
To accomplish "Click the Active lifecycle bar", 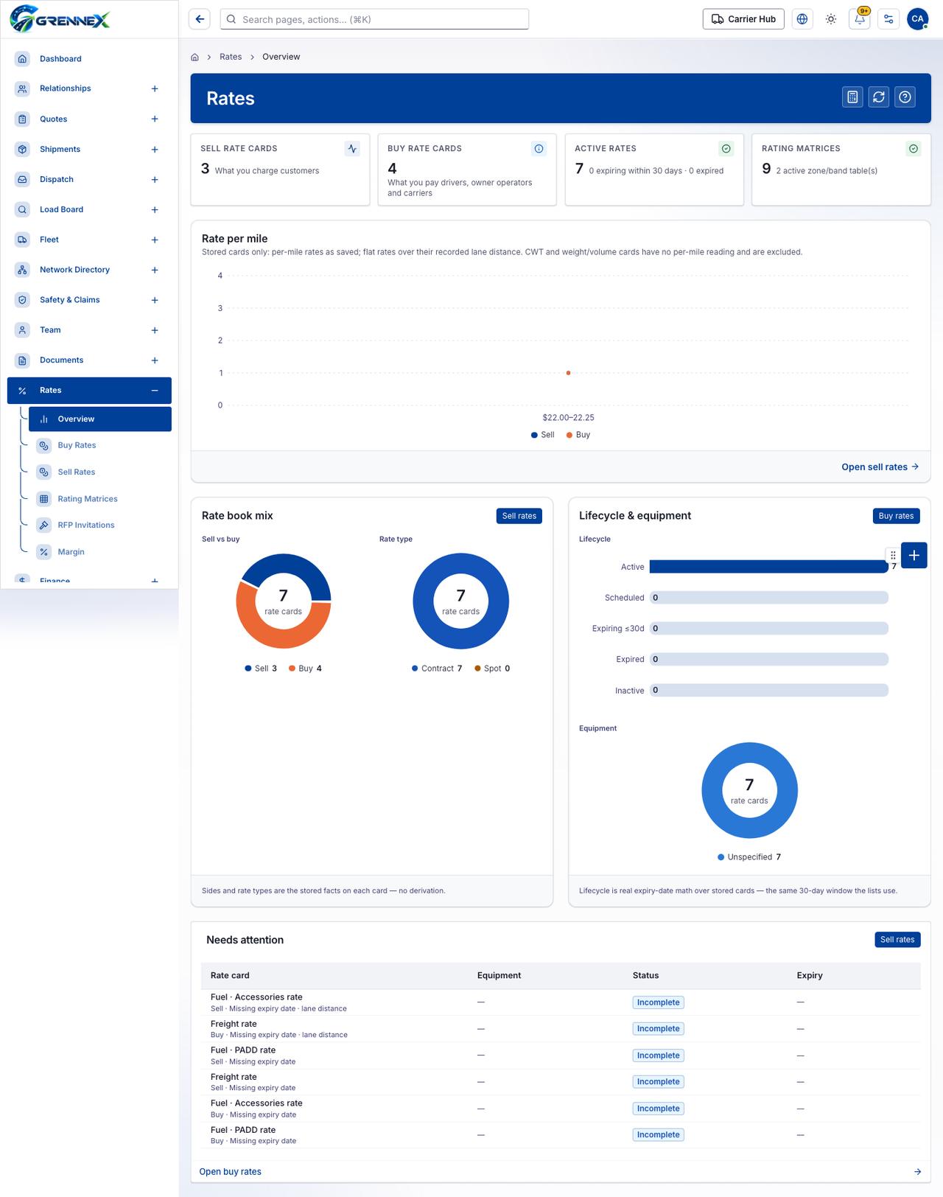I will pyautogui.click(x=769, y=567).
